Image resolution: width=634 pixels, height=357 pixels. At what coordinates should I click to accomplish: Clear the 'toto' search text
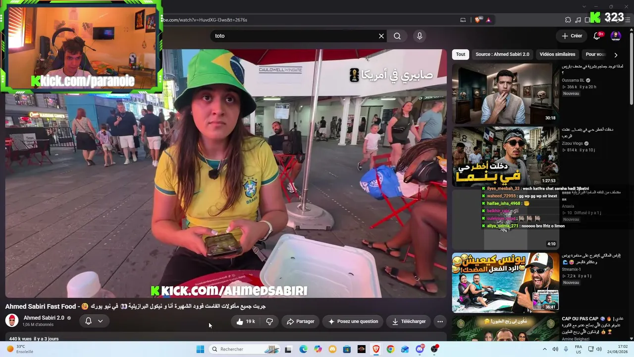coord(381,36)
